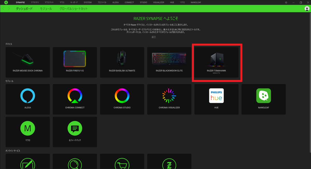Image resolution: width=311 pixels, height=169 pixels.
Task: Open the NANOLEAF top menu
Action: 196,2
